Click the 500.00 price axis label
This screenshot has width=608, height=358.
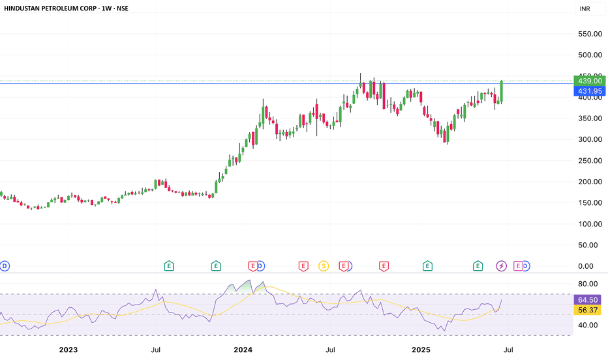coord(590,55)
